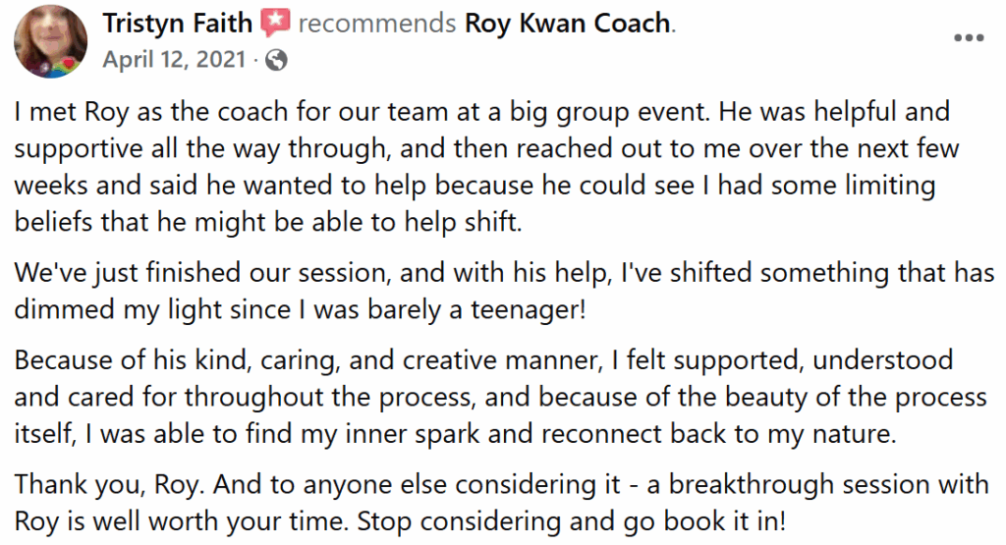Visit the Roy Kwan Coach page link
Image resolution: width=1006 pixels, height=545 pixels.
[567, 22]
